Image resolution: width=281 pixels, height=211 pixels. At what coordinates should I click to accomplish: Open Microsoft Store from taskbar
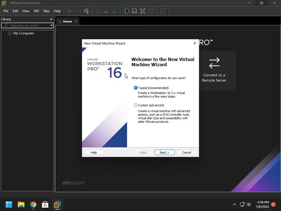click(45, 204)
